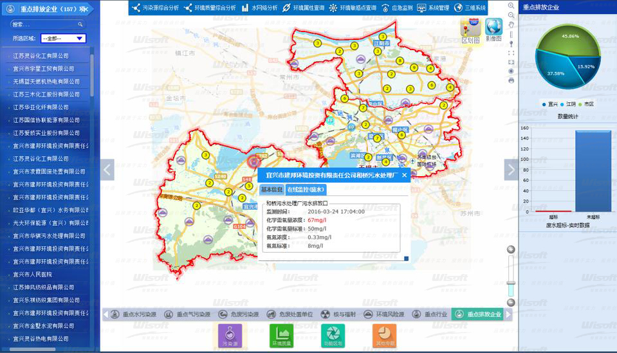Open the 其他专题 orange pie icon
This screenshot has height=353, width=617.
[x=384, y=335]
